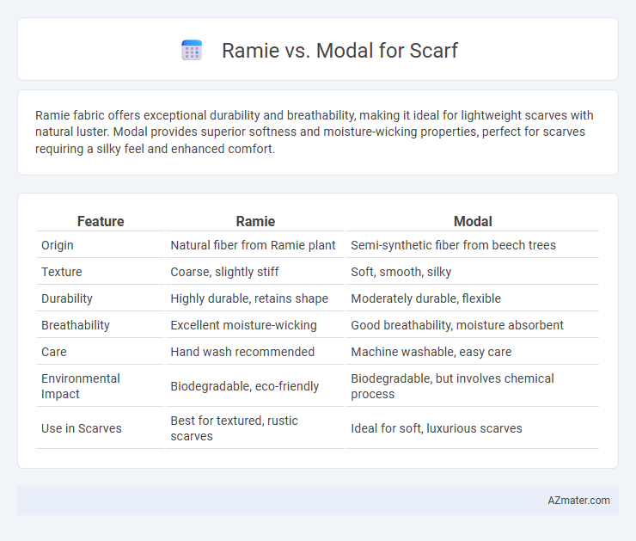Click 'Moderately durable, flexible' cell
Viewport: 636px width, 541px height.
tap(425, 298)
